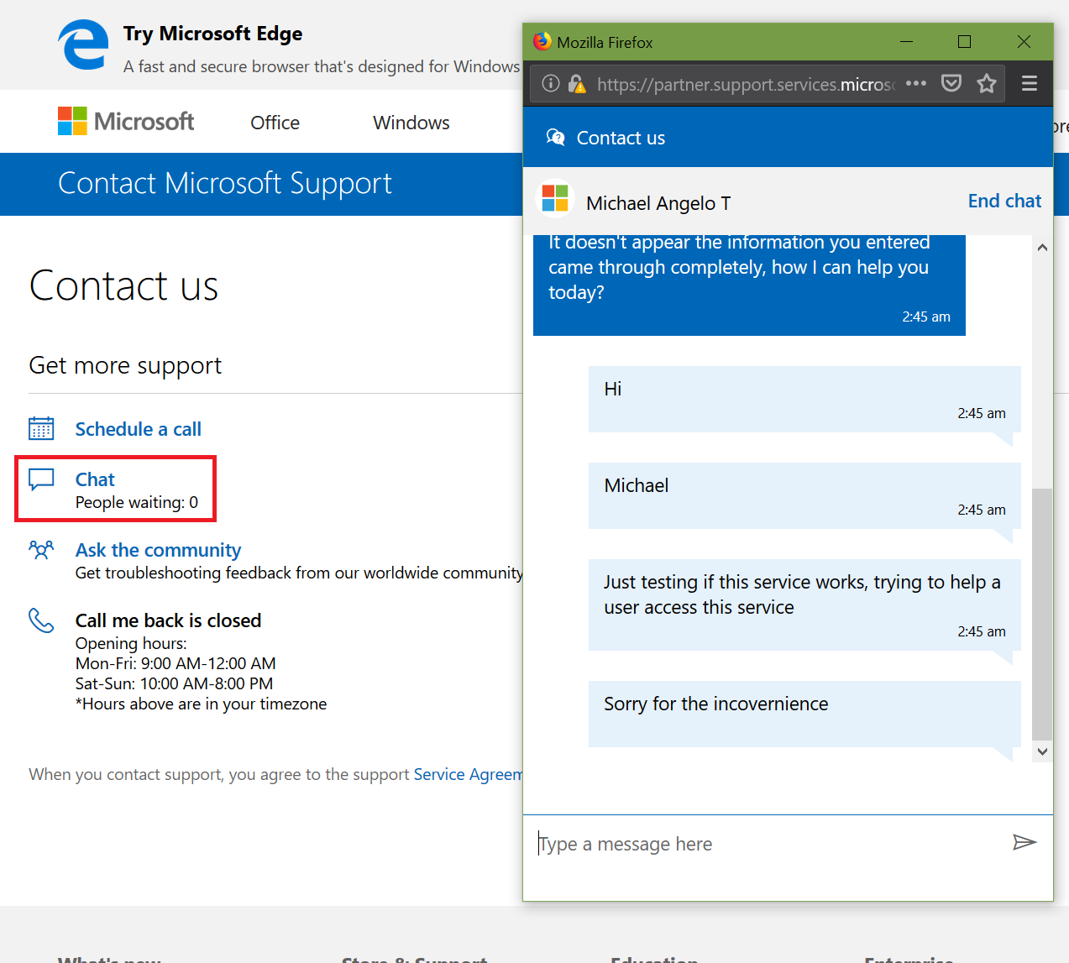The width and height of the screenshot is (1069, 963).
Task: Click the chat scrollbar thumb
Action: coord(1042,614)
